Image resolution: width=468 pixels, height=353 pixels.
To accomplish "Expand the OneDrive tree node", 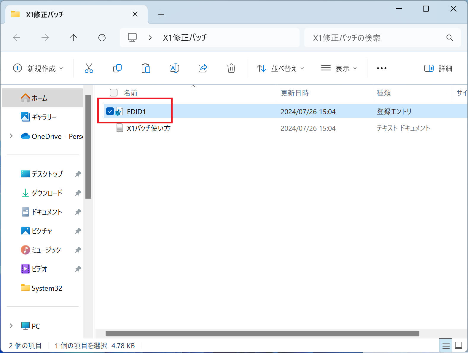I will click(11, 136).
